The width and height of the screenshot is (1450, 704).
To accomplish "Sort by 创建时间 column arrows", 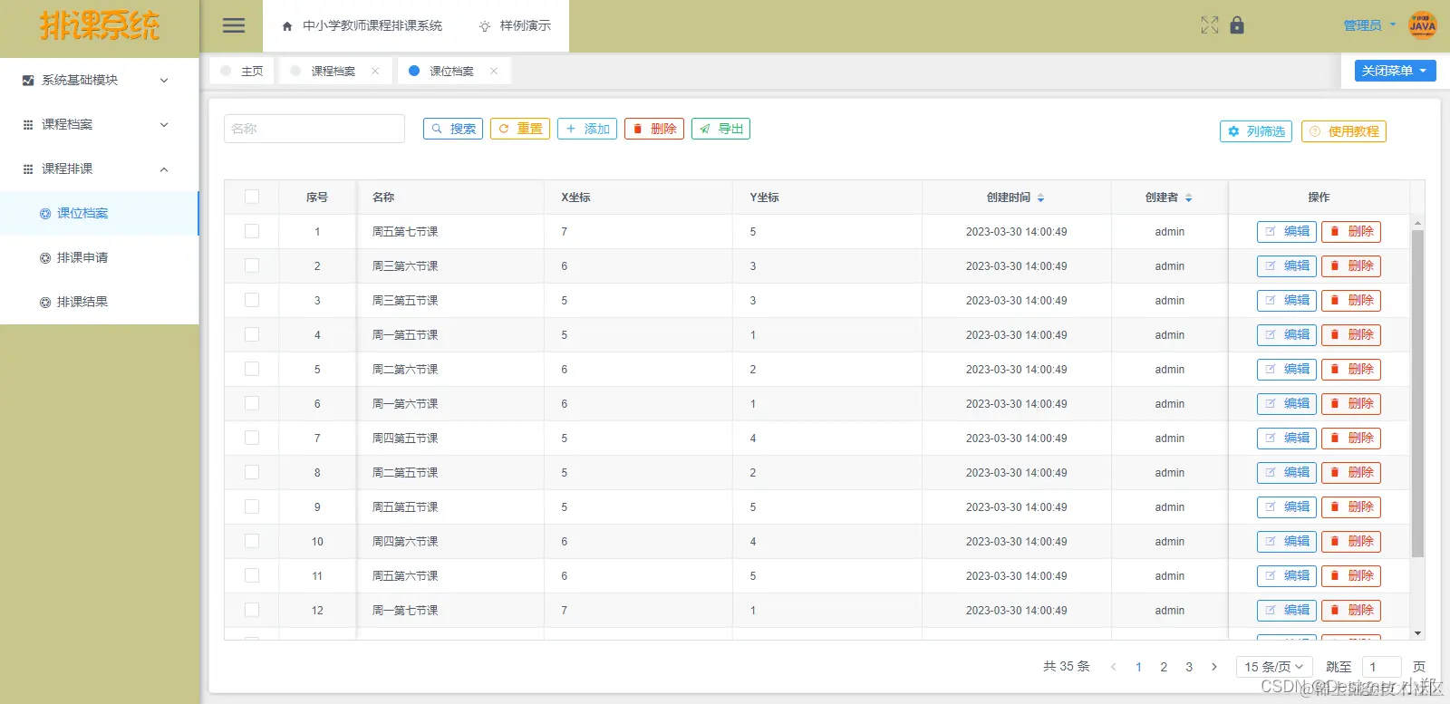I will (1041, 198).
